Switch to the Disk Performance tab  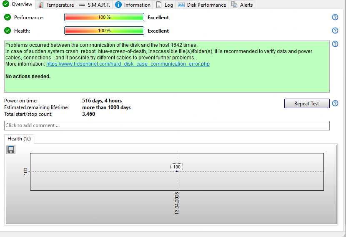202,5
